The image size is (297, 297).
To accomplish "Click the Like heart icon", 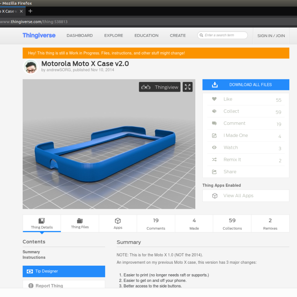I will pyautogui.click(x=214, y=99).
